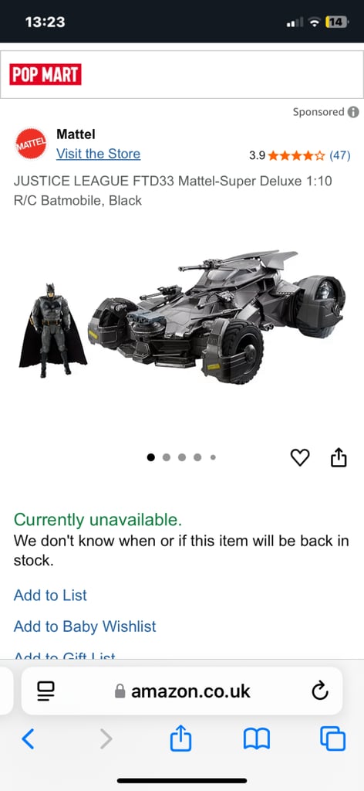This screenshot has height=791, width=364.
Task: Select the fourth image carousel dot
Action: point(198,457)
